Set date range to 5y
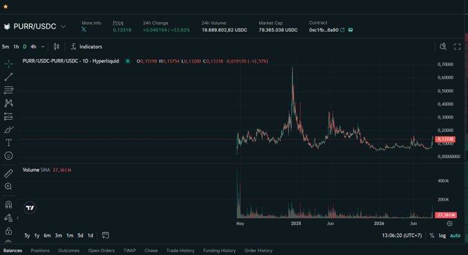The height and width of the screenshot is (255, 468). coord(27,236)
